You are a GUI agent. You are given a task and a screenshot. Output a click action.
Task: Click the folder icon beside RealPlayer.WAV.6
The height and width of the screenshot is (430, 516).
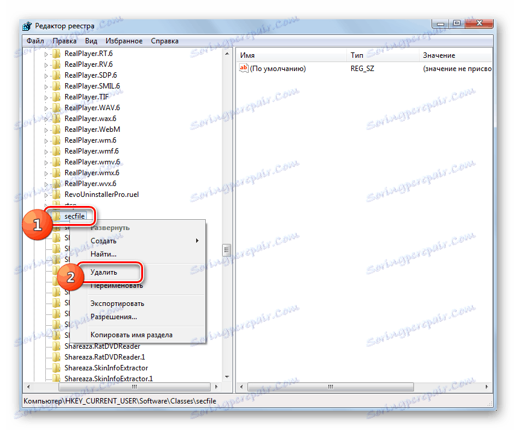pos(56,107)
